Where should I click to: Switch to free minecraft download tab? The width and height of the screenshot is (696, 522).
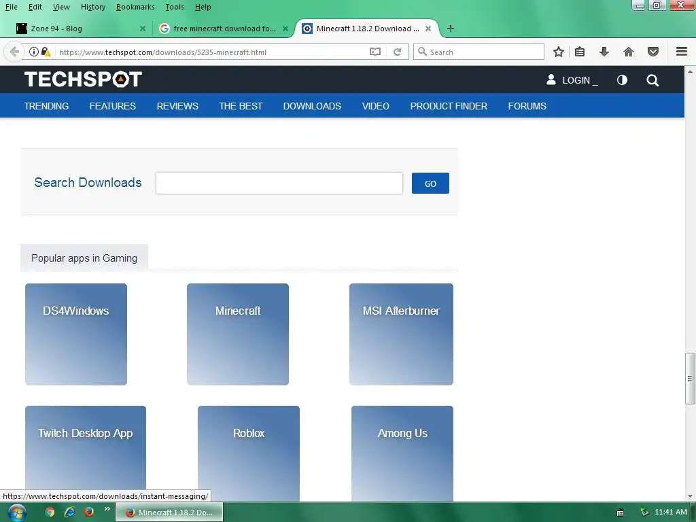point(222,29)
